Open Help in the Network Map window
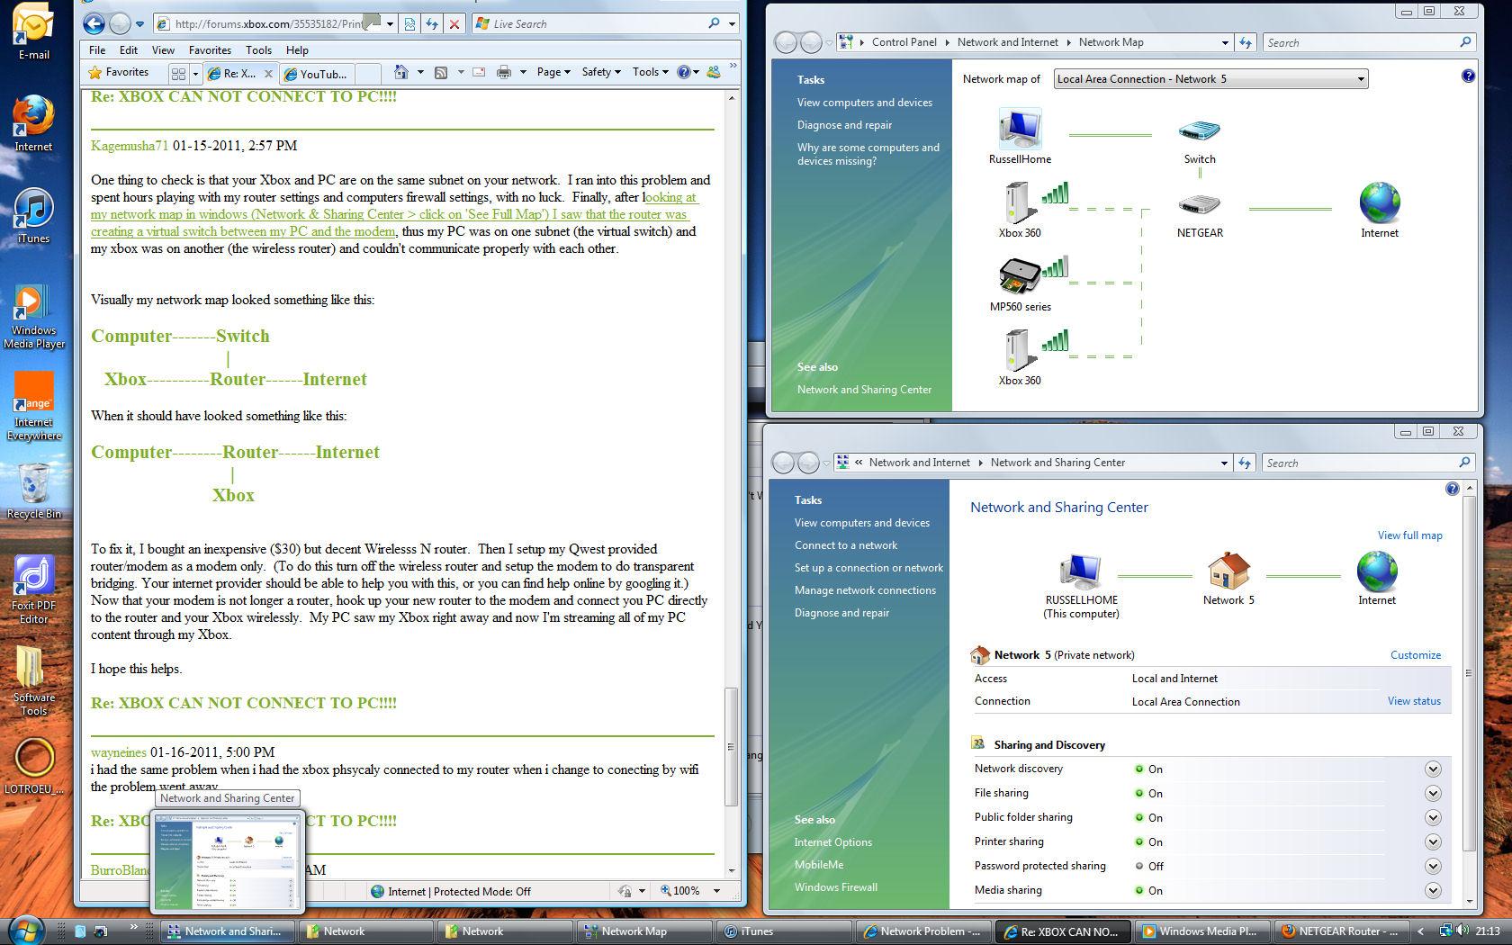This screenshot has height=945, width=1512. [x=1468, y=76]
